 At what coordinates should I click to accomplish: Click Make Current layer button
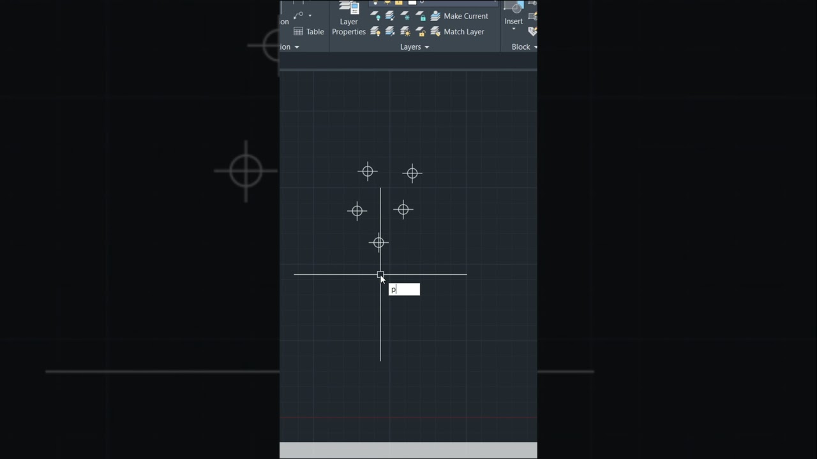coord(460,16)
